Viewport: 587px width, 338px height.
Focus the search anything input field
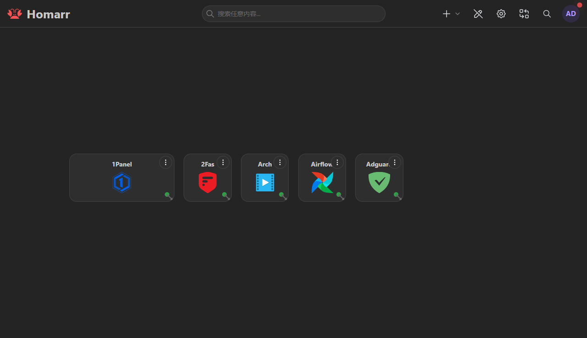pos(294,14)
